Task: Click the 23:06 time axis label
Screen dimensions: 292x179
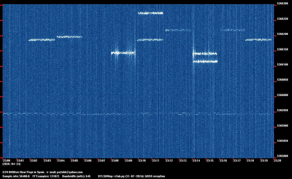Action: pos(88,161)
